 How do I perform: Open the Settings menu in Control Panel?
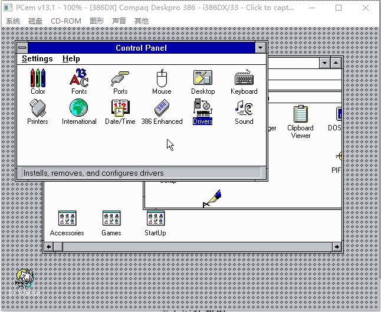point(37,59)
